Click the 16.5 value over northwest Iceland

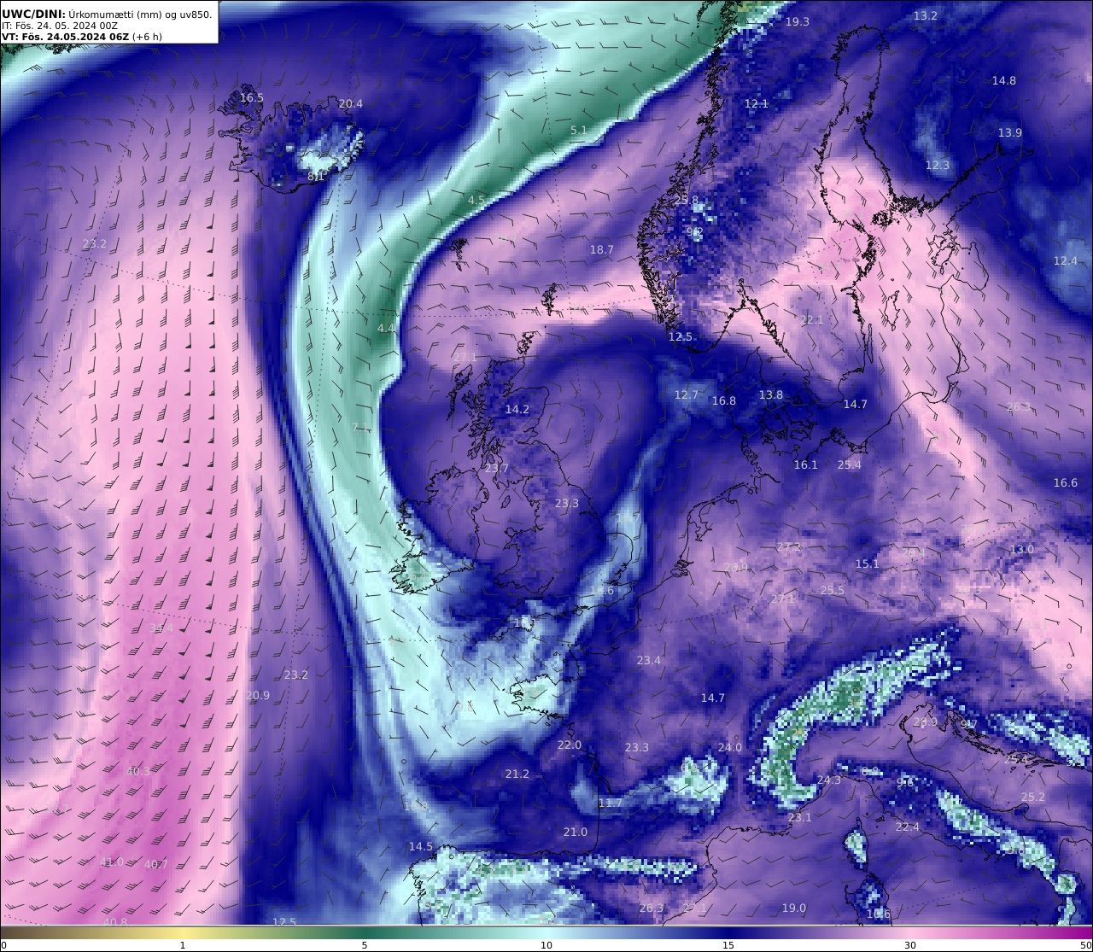pos(252,98)
